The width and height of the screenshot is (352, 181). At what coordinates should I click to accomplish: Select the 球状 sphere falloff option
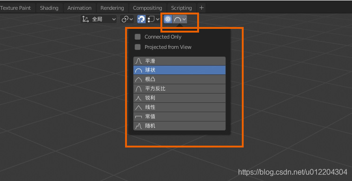179,70
